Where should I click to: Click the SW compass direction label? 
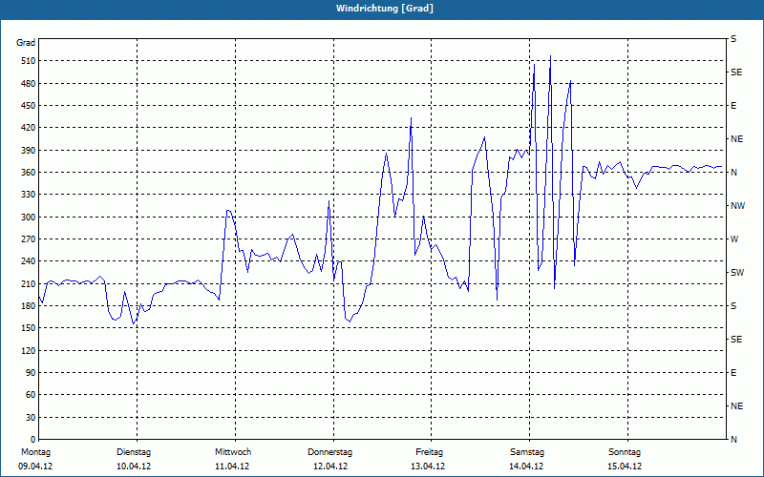coord(737,273)
